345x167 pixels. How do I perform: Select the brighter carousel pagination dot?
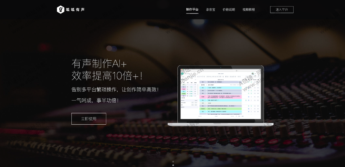[x=173, y=165]
